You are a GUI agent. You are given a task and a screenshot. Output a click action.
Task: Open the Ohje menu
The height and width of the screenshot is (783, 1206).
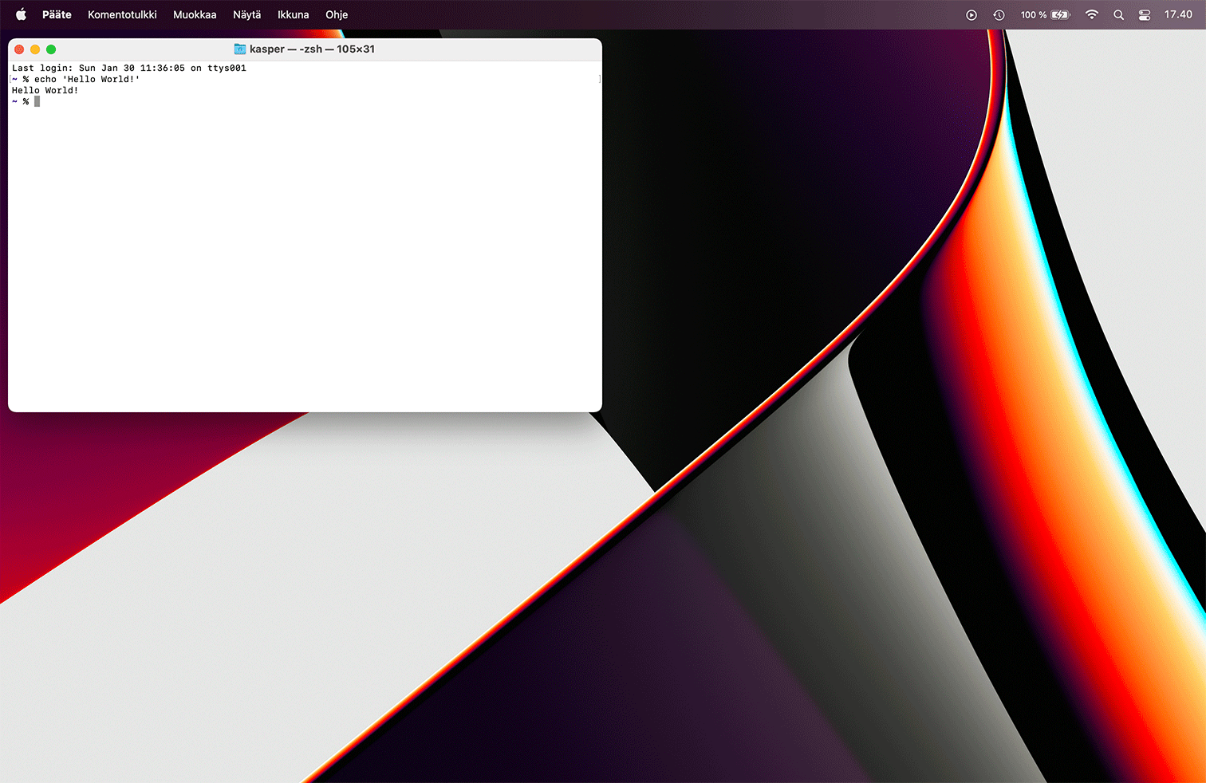(337, 14)
